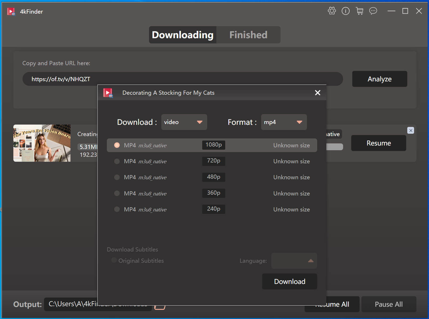This screenshot has width=429, height=319.
Task: Choose the 240p MP4 radio option
Action: [x=117, y=209]
